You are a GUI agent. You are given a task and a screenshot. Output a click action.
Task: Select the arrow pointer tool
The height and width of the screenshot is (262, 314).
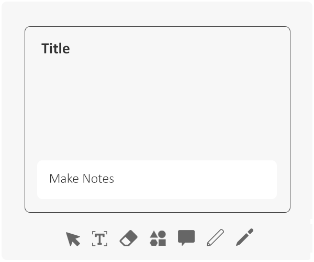[x=73, y=239]
